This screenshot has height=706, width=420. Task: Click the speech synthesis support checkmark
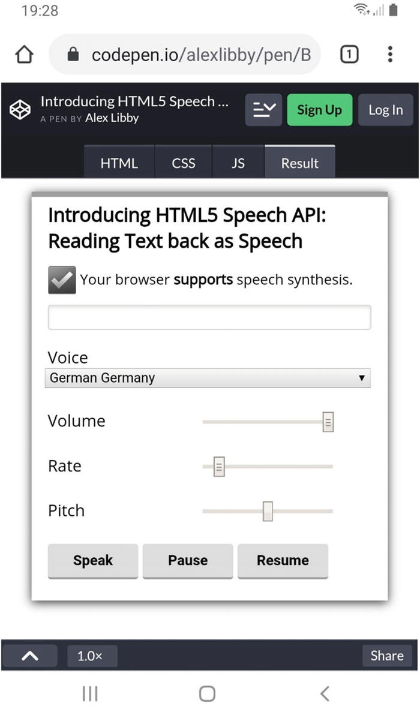pos(62,280)
